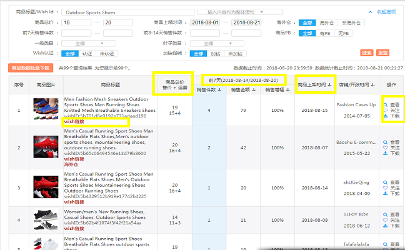Click the follow heart icon in LUKIY BOY row
405x250 pixels.
click(x=385, y=220)
